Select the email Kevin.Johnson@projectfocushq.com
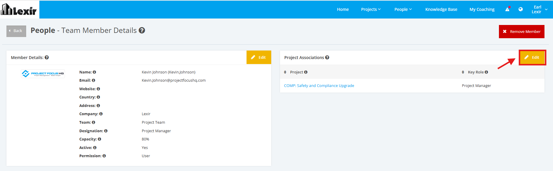This screenshot has height=171, width=553. 174,80
